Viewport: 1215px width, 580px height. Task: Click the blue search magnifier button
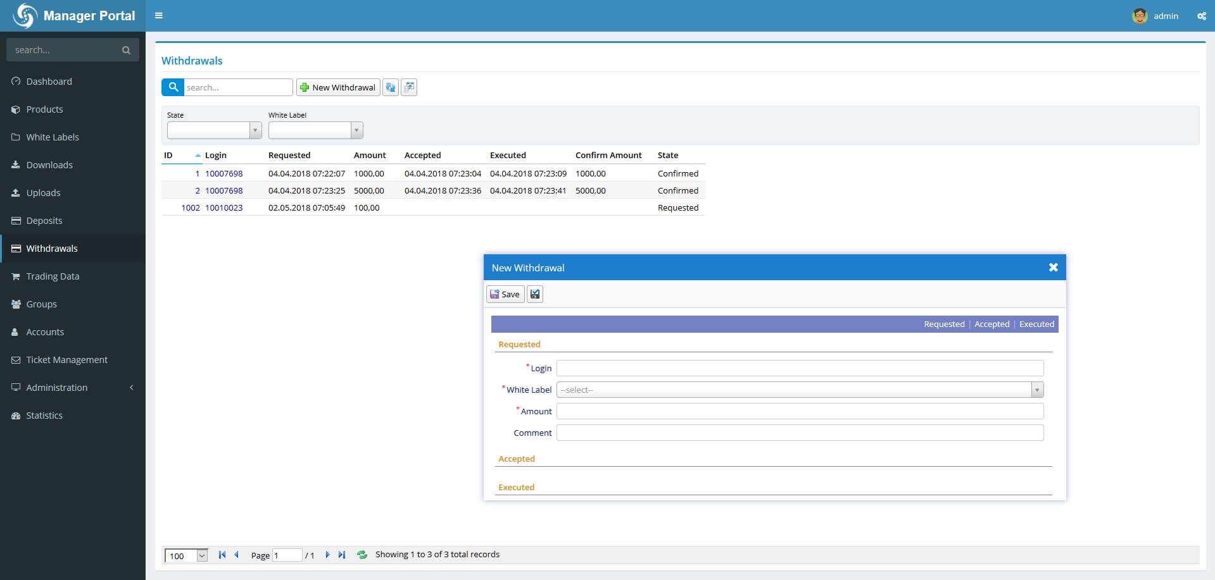[x=173, y=87]
